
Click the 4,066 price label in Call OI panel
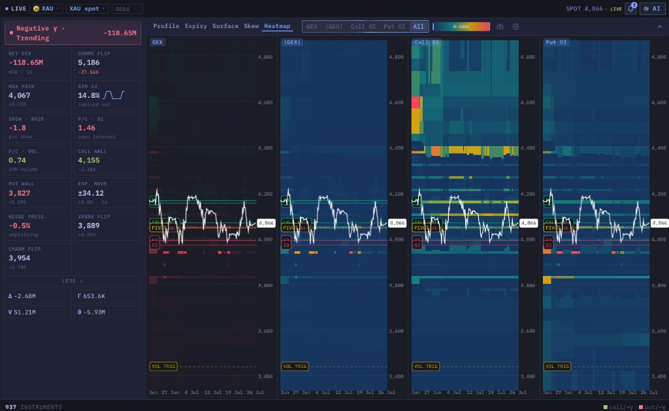click(529, 222)
